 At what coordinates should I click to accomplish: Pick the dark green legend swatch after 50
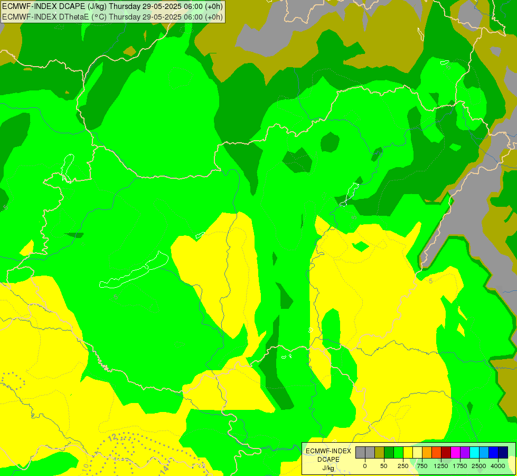[x=389, y=452]
